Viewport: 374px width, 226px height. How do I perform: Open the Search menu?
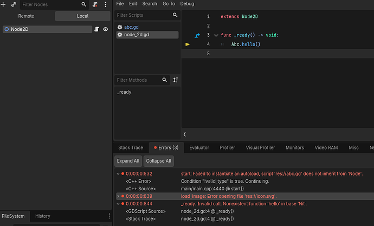click(150, 4)
